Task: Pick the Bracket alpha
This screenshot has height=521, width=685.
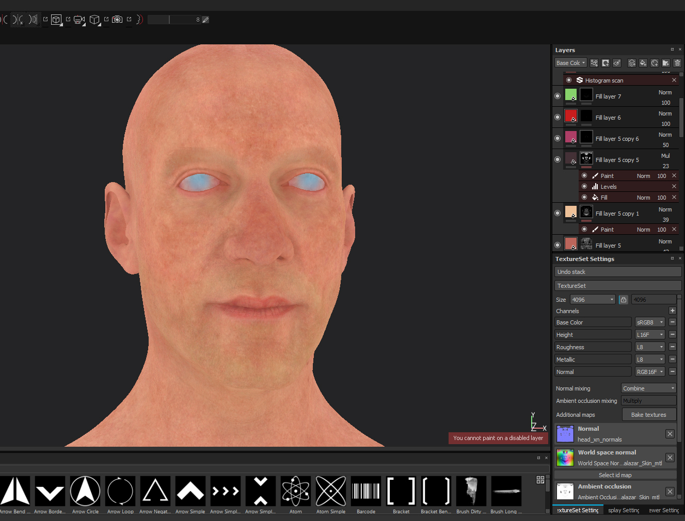Action: pos(401,491)
